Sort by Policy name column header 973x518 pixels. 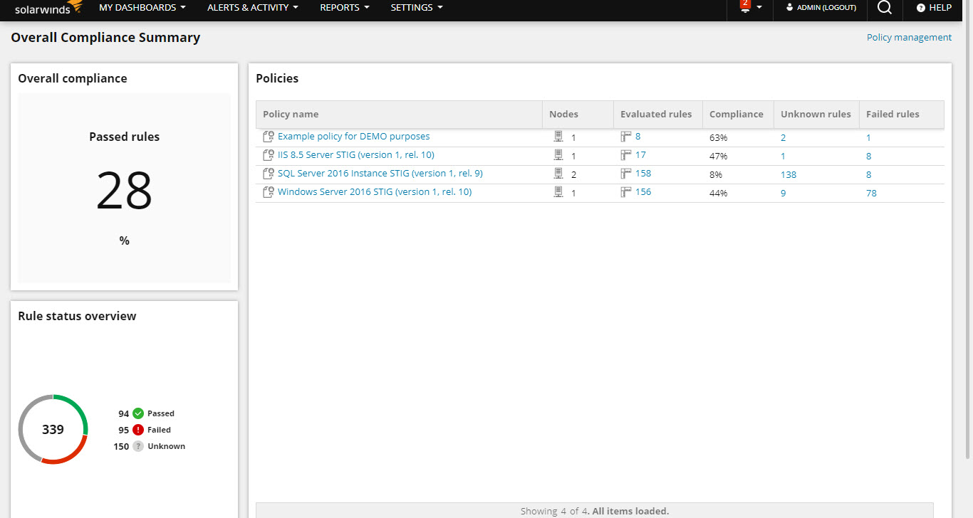[399, 115]
